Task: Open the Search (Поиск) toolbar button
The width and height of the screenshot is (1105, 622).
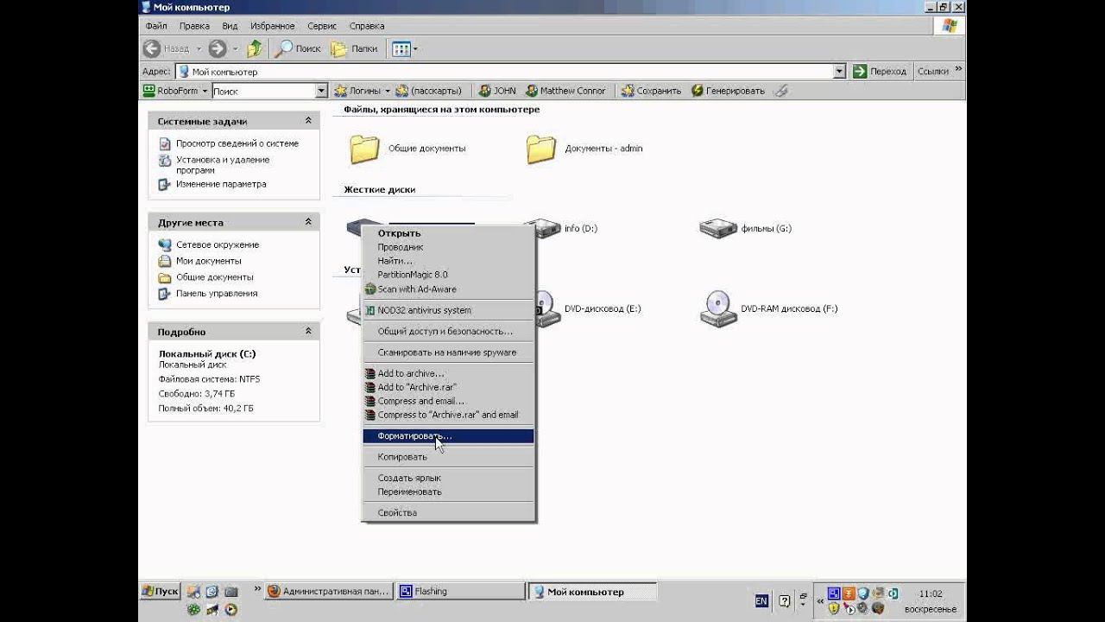Action: coord(298,49)
